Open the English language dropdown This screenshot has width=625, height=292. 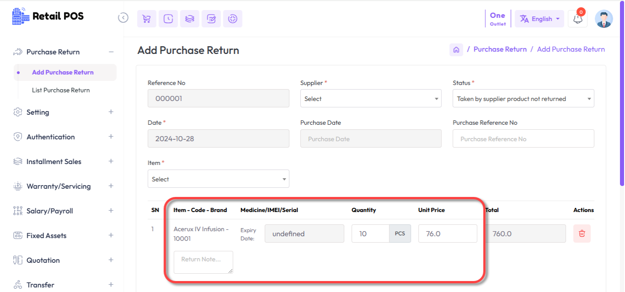pos(539,19)
